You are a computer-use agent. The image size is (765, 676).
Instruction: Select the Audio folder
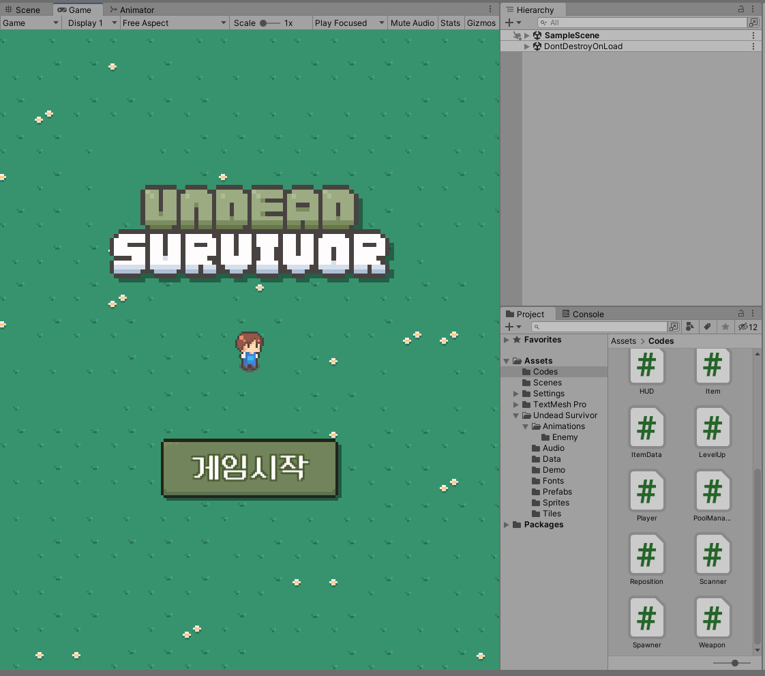click(x=548, y=448)
